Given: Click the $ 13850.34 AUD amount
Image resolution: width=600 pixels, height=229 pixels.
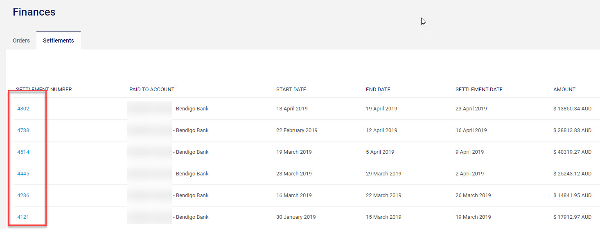Looking at the screenshot, I should [572, 109].
